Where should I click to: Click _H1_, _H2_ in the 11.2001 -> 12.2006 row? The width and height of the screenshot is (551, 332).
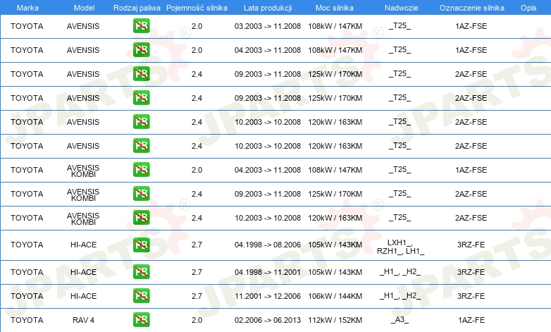[x=400, y=296]
